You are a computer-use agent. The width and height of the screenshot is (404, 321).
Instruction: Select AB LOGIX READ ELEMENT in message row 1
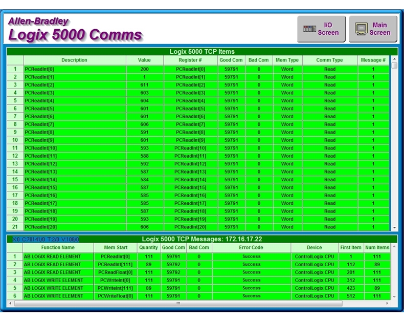(x=58, y=256)
